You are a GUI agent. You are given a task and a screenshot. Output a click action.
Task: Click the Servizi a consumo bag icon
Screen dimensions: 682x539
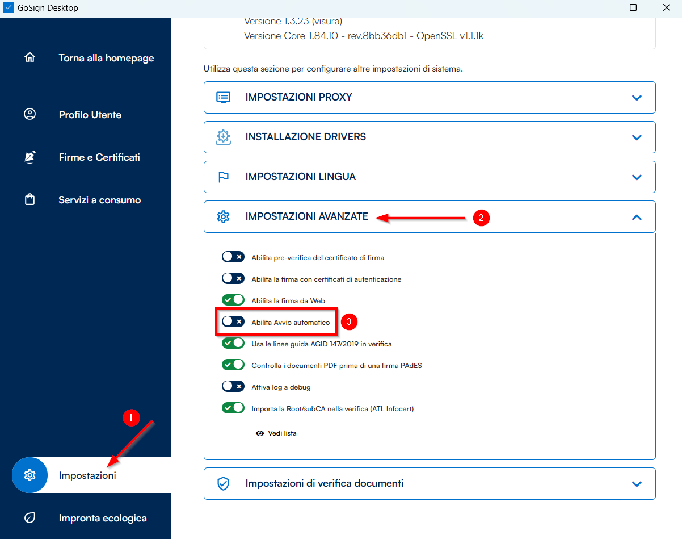tap(30, 200)
